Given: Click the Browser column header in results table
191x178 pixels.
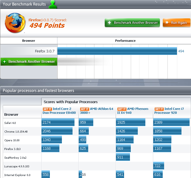Looking at the screenshot, I should coord(29,41).
